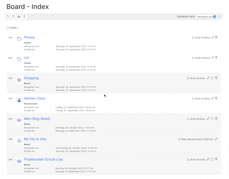Screen dimensions: 229x179
Task: Click clipboard icon for Mein Blog-Board
Action: pyautogui.click(x=212, y=119)
